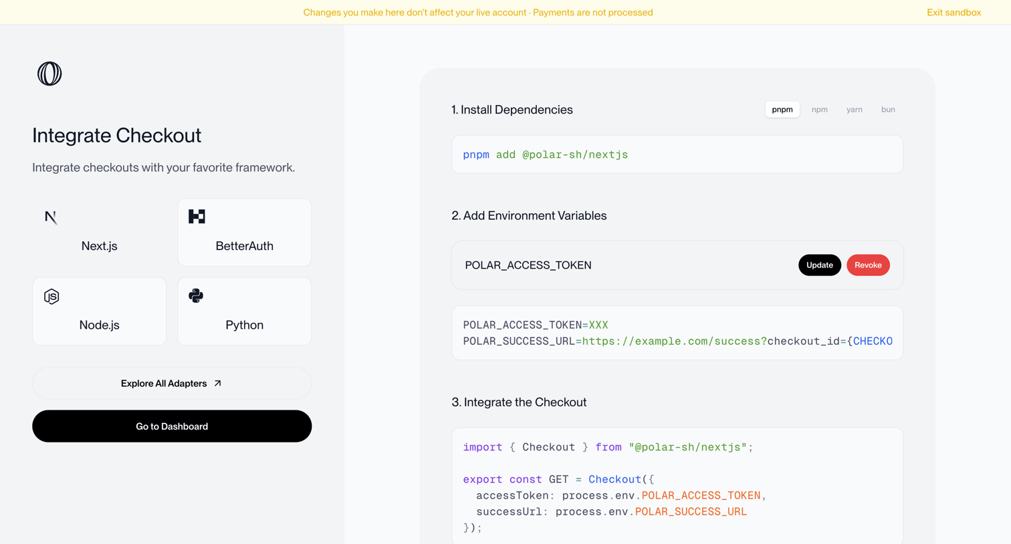Image resolution: width=1011 pixels, height=544 pixels.
Task: Switch to the npm tab
Action: [820, 110]
